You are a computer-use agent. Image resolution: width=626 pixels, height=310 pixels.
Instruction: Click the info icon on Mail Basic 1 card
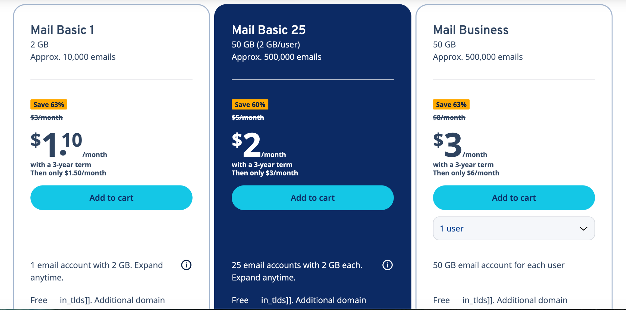click(x=186, y=265)
